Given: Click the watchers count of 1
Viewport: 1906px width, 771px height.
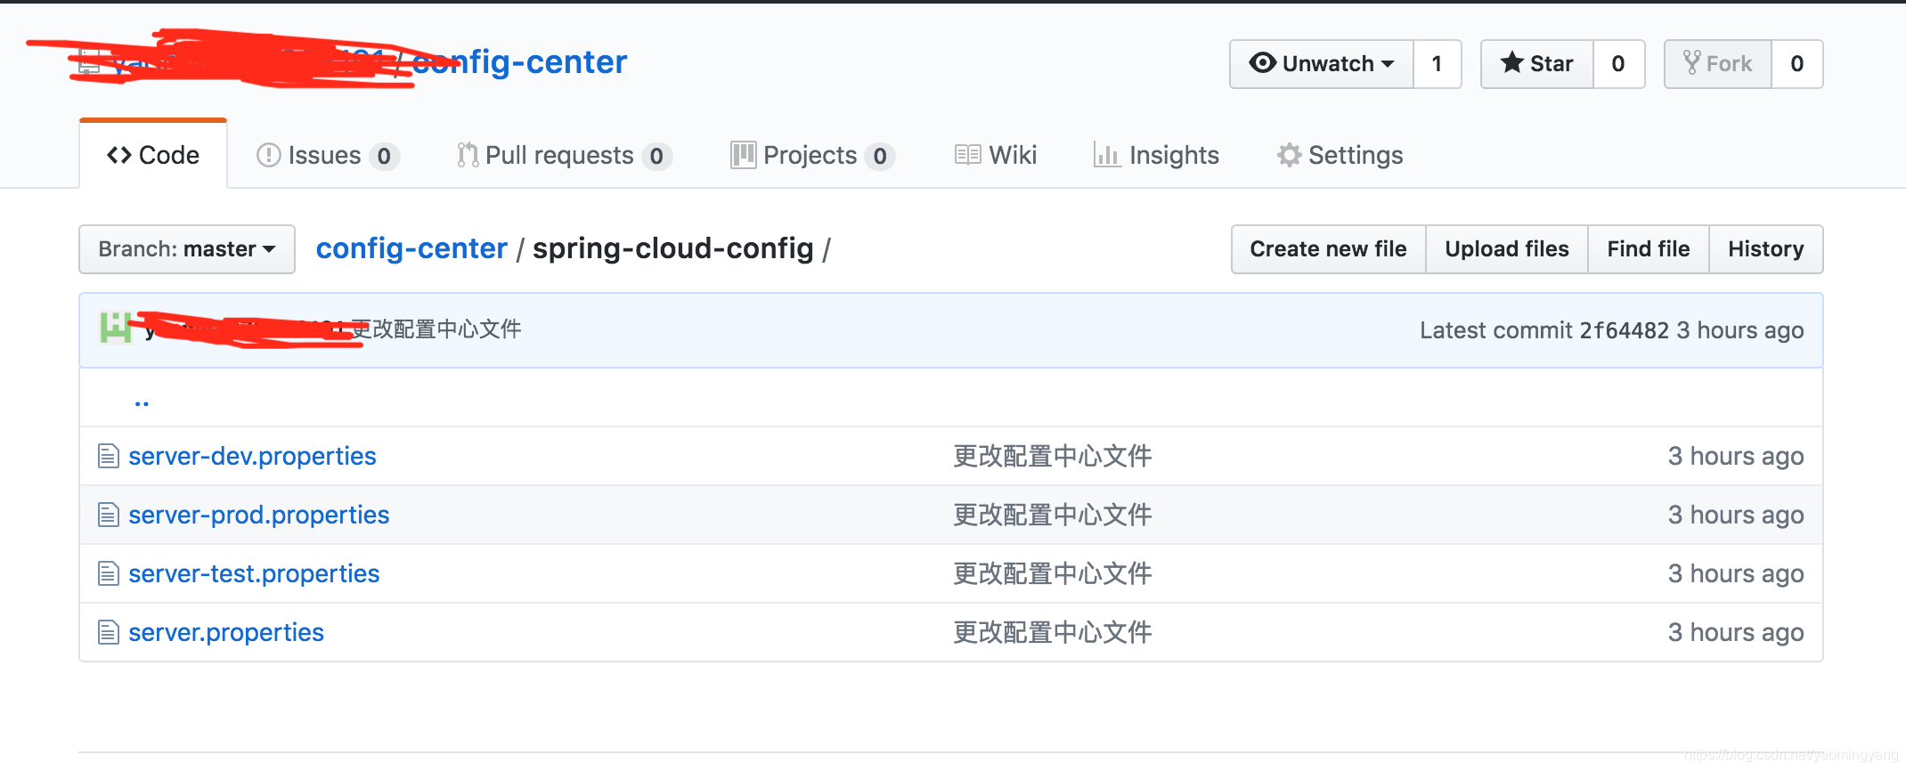Looking at the screenshot, I should 1437,64.
